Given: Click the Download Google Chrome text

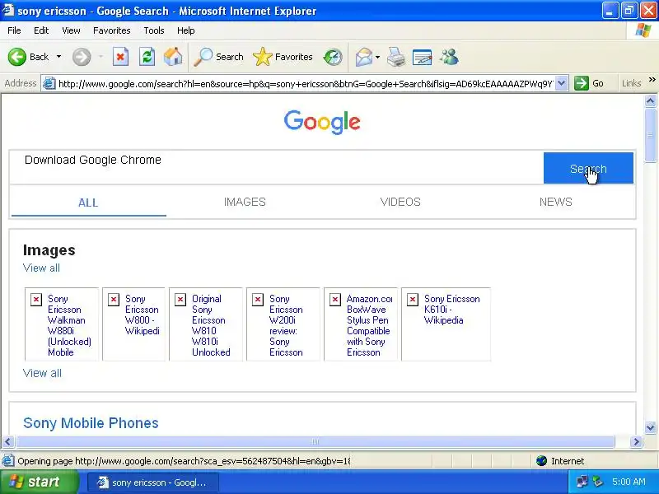Looking at the screenshot, I should (x=93, y=160).
